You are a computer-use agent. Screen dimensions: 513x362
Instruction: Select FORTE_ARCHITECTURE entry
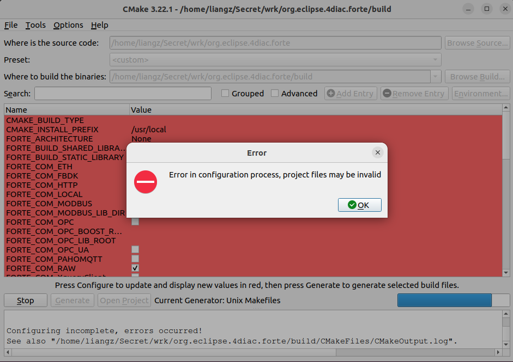tap(50, 138)
